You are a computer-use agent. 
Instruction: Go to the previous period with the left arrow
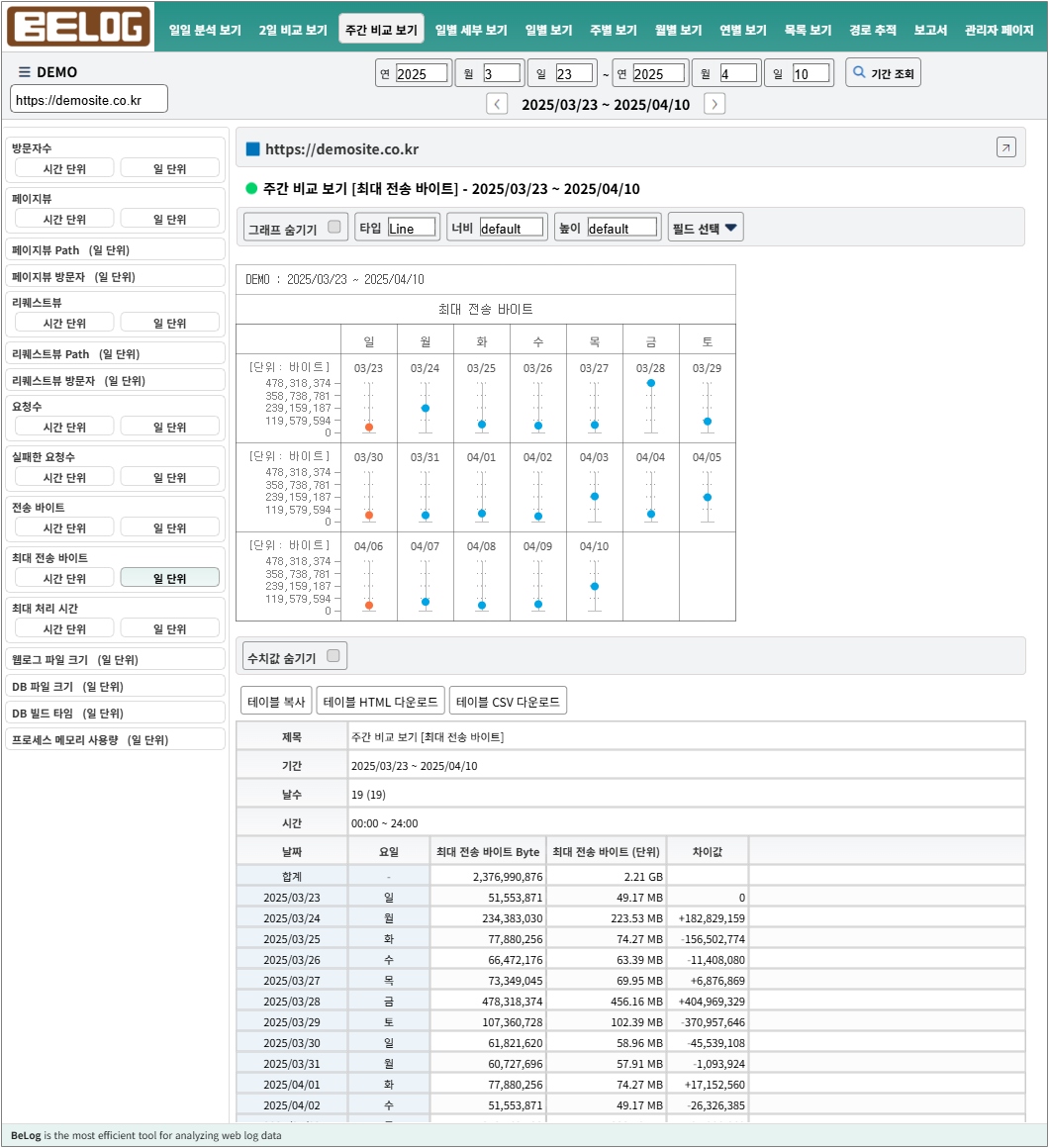497,104
